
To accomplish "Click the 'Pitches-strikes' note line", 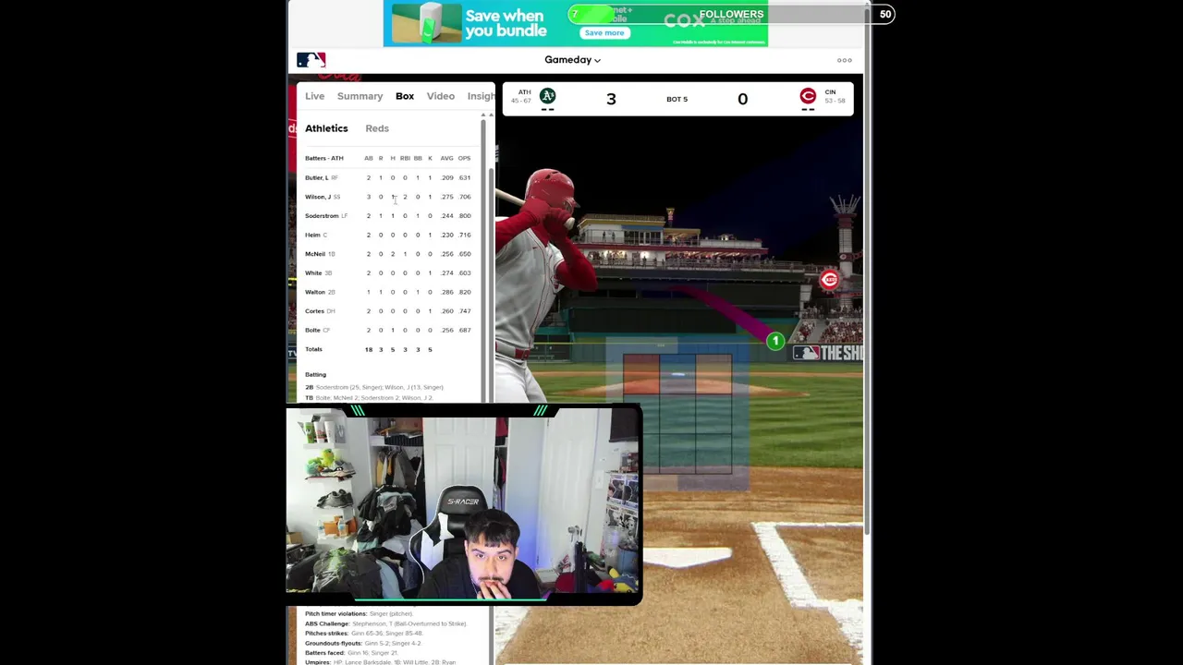I will [363, 634].
